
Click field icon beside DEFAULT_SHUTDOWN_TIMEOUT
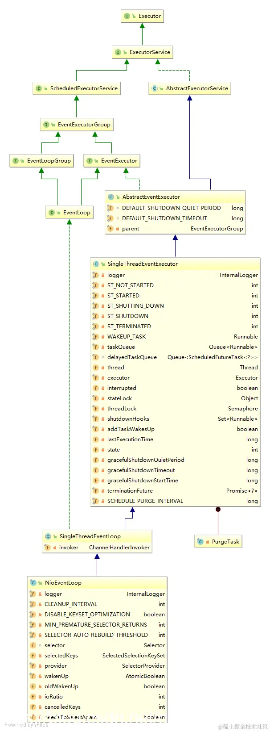coord(110,218)
